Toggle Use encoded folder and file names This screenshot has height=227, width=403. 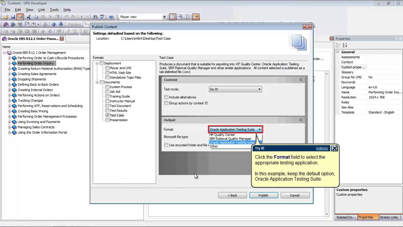pos(166,145)
